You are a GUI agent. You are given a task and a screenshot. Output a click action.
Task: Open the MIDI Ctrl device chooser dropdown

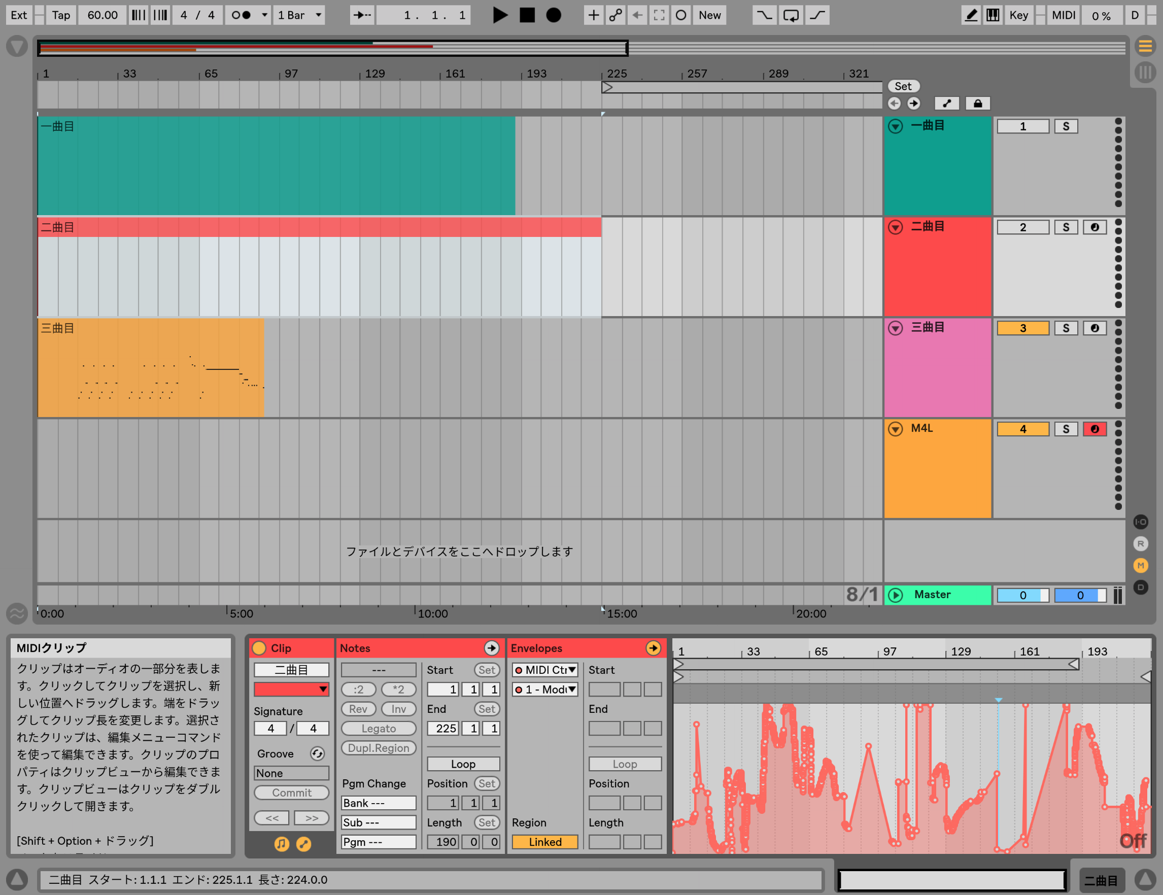click(545, 670)
